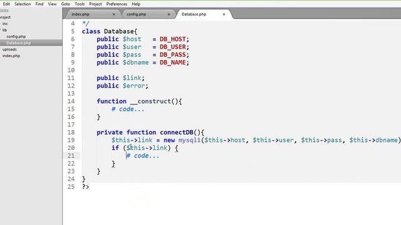Viewport: 401px width, 225px height.
Task: Select Database.php in the sidebar
Action: click(19, 43)
